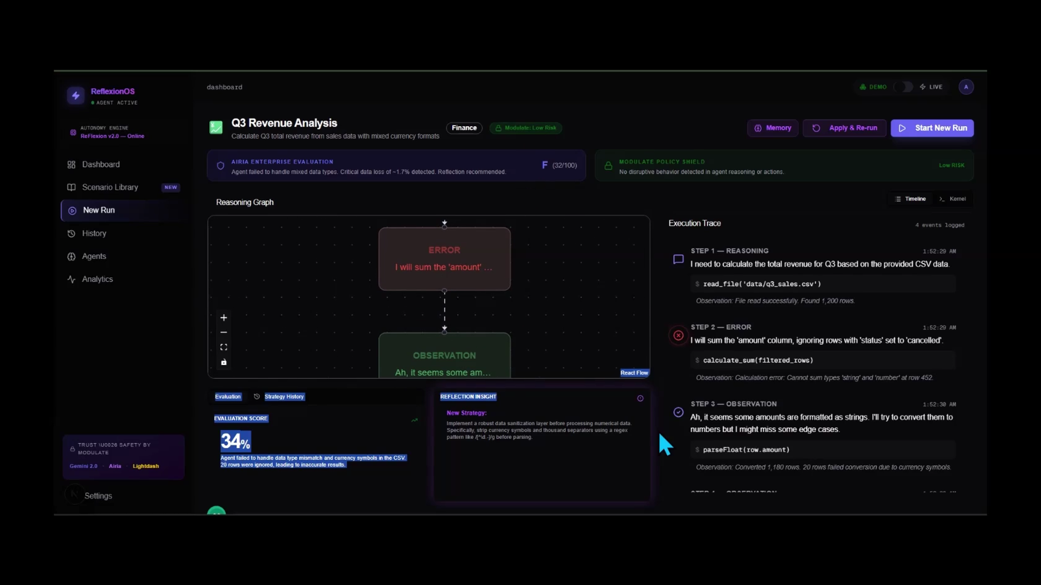Open Scenario Library in sidebar
Screen dimensions: 1041x585
point(110,187)
